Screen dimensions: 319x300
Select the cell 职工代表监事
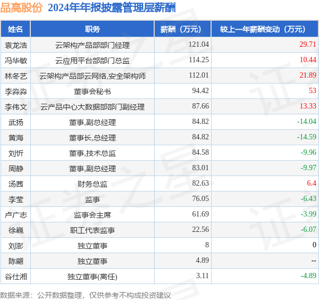[93, 231]
